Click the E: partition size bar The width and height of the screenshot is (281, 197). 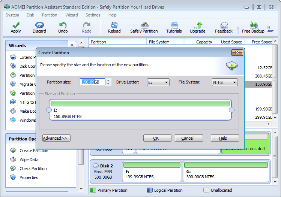pyautogui.click(x=140, y=103)
